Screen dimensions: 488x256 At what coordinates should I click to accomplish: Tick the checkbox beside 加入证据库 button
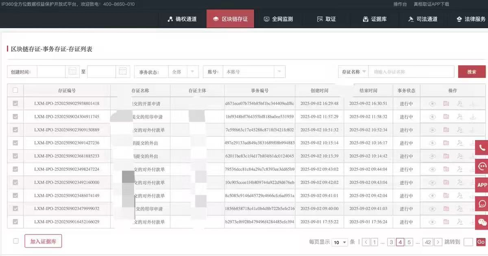(x=16, y=241)
